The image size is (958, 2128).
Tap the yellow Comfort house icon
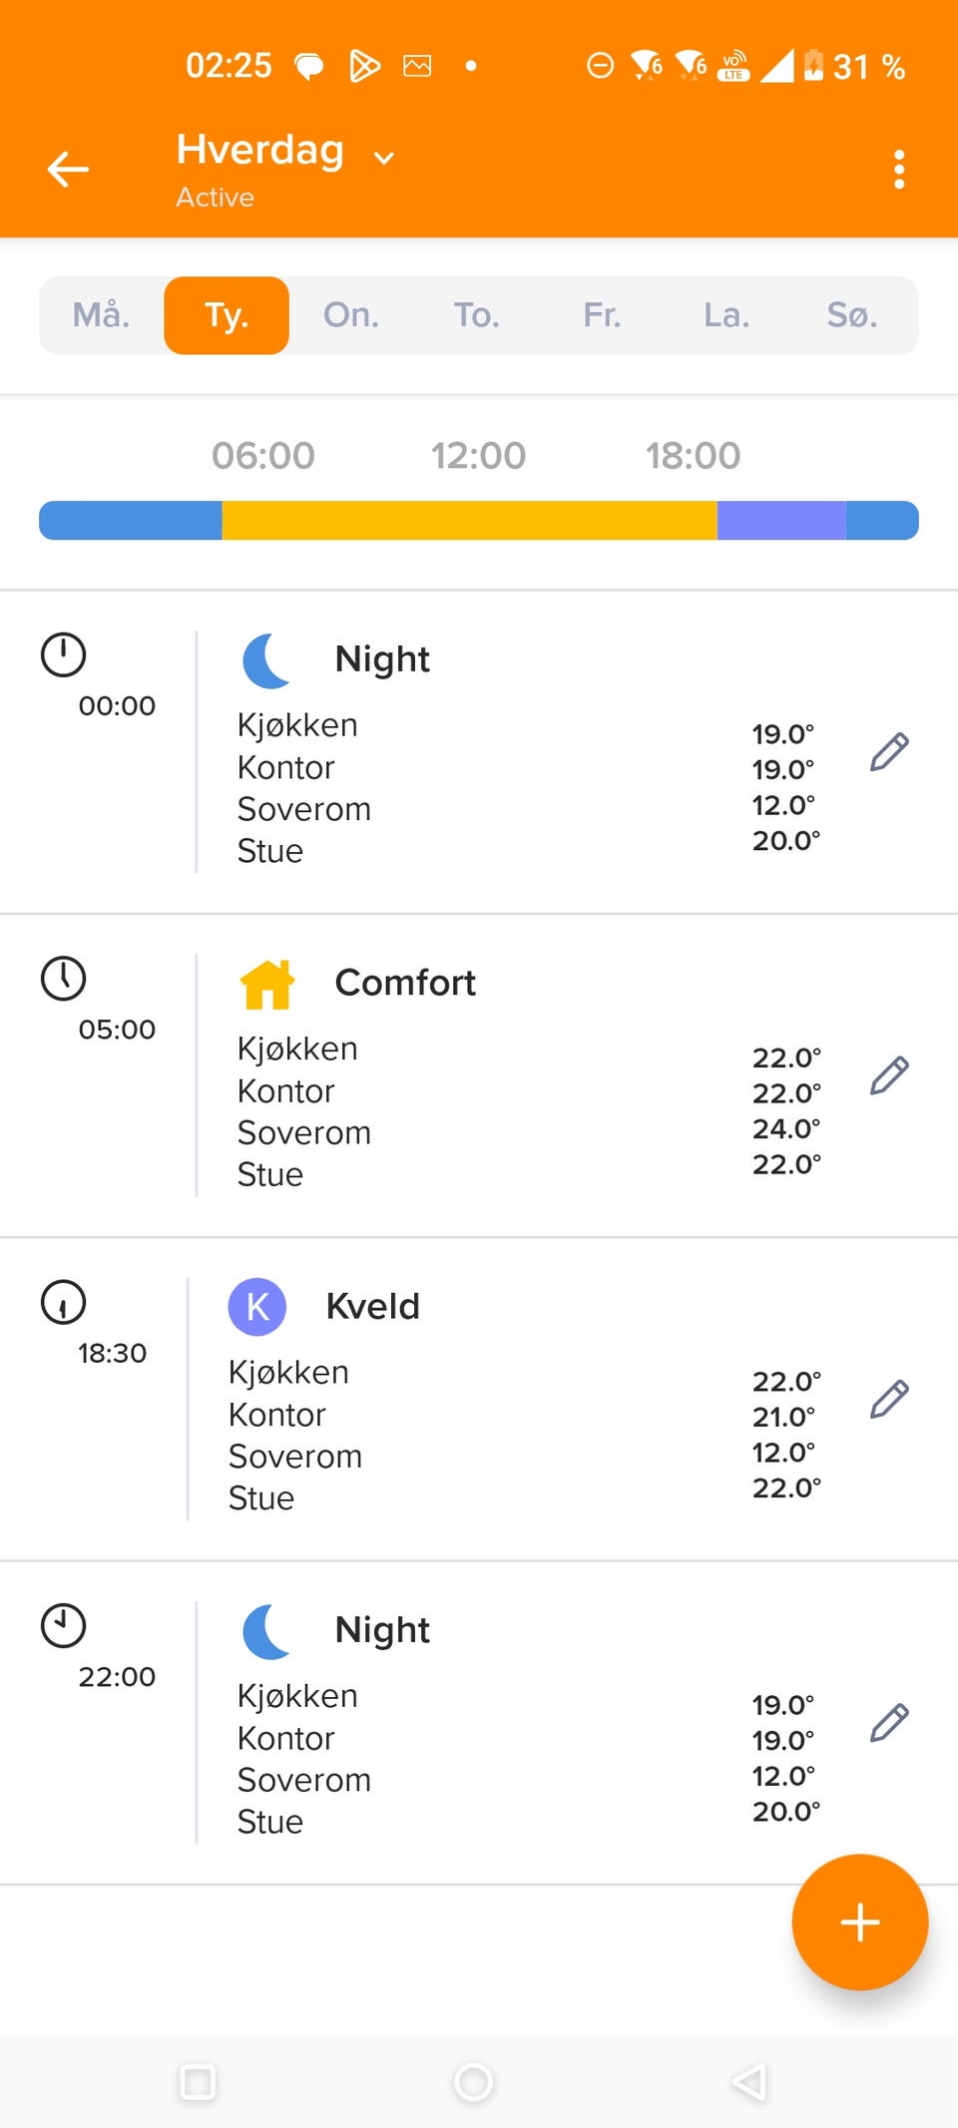[267, 984]
